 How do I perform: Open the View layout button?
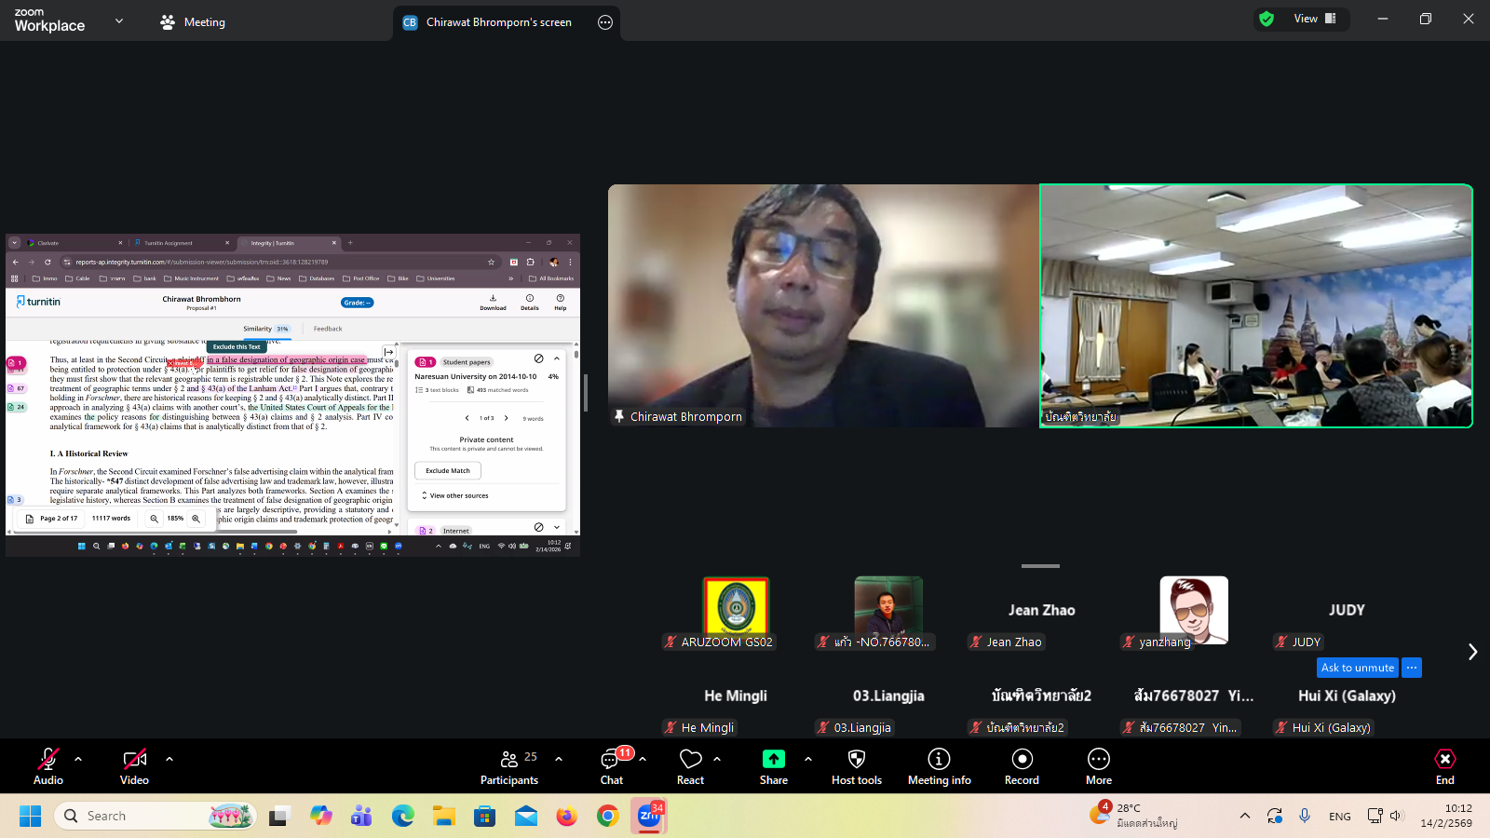coord(1314,19)
